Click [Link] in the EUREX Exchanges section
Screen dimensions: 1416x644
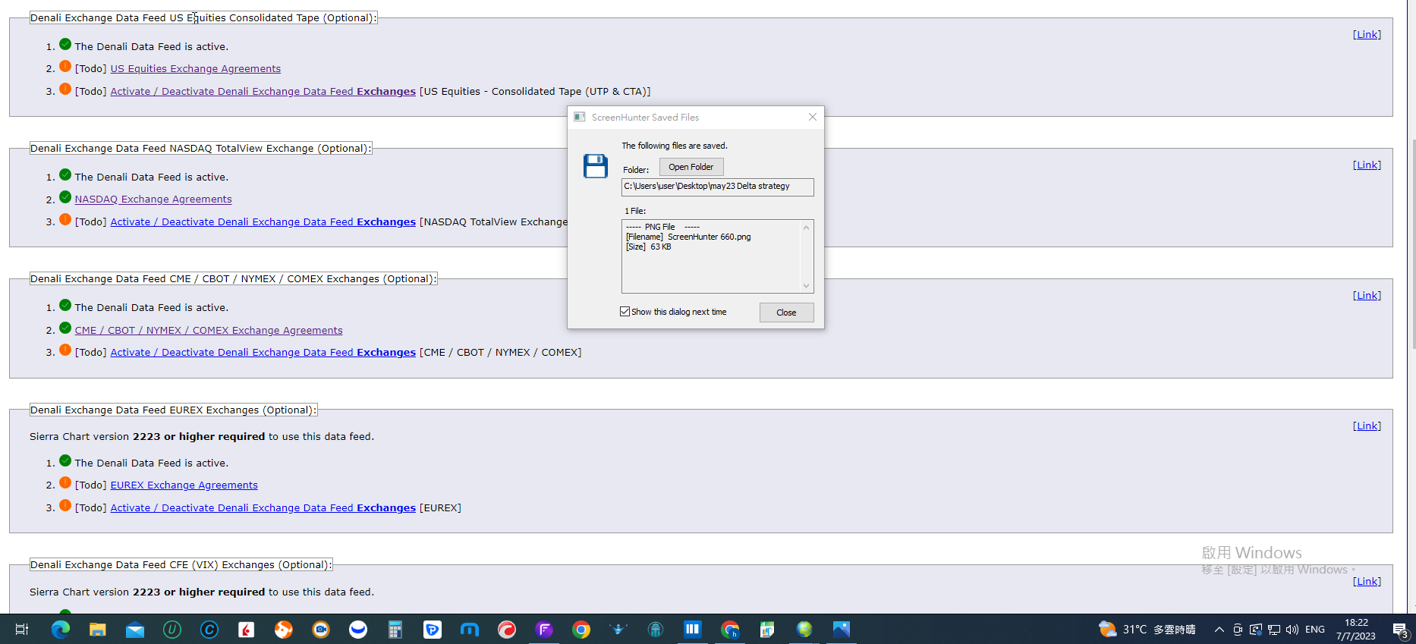point(1367,426)
